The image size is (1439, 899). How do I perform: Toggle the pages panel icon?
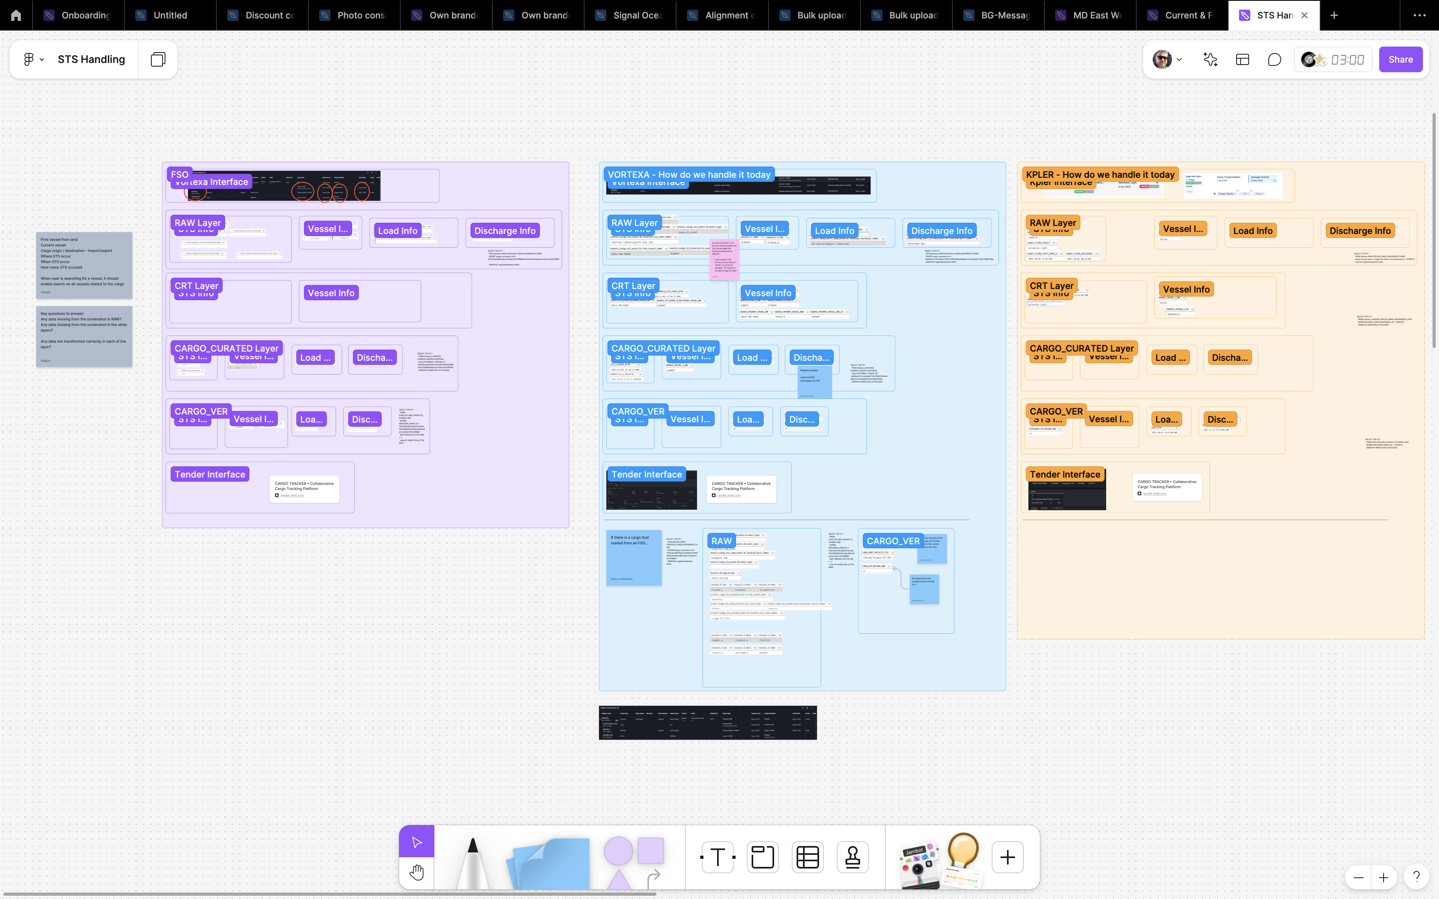157,59
